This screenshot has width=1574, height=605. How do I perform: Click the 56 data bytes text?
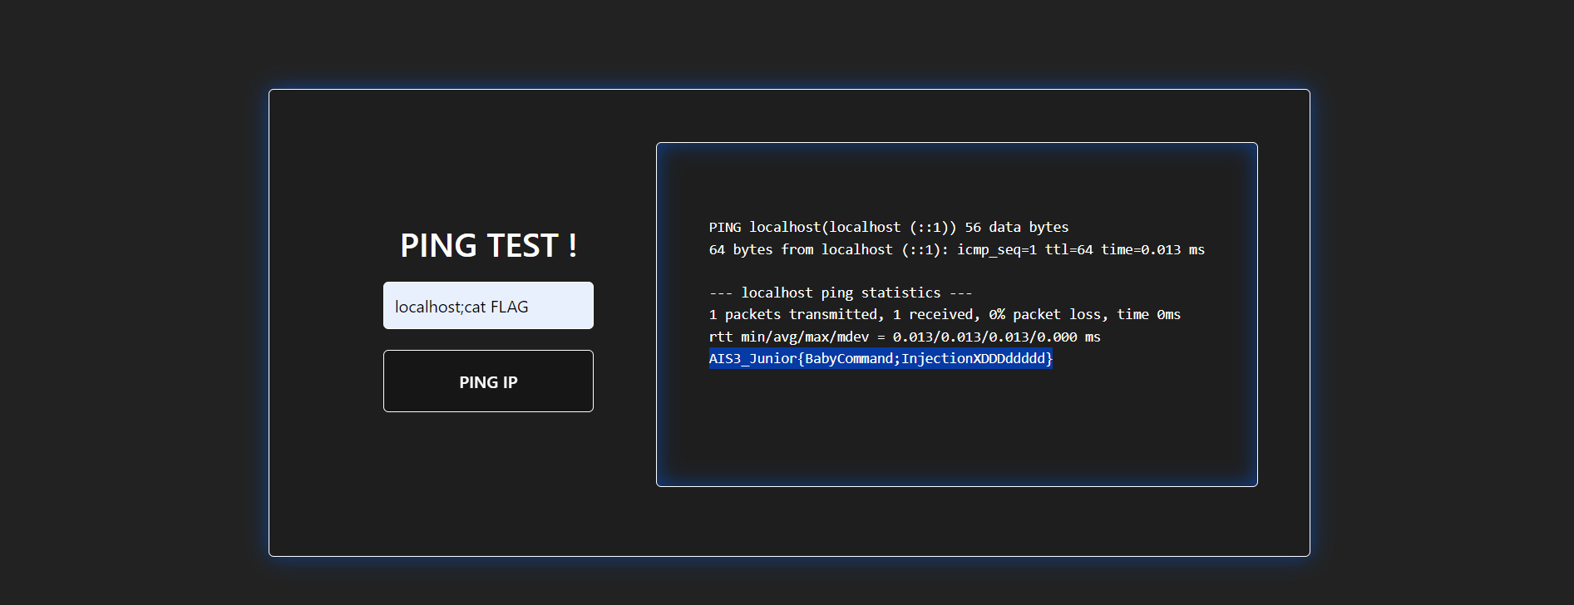pyautogui.click(x=1016, y=228)
